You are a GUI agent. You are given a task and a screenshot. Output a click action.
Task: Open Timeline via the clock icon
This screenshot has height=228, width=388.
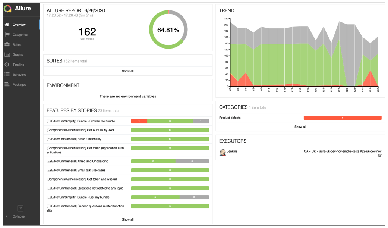tap(7, 65)
